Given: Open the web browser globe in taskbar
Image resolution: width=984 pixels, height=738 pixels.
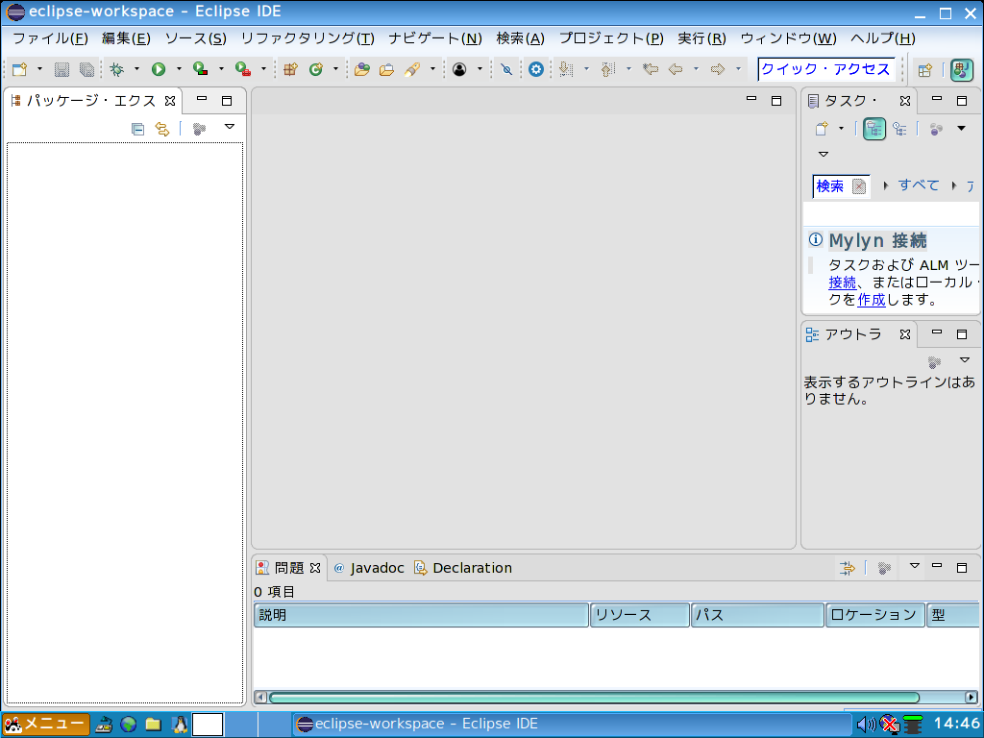Looking at the screenshot, I should click(x=128, y=725).
